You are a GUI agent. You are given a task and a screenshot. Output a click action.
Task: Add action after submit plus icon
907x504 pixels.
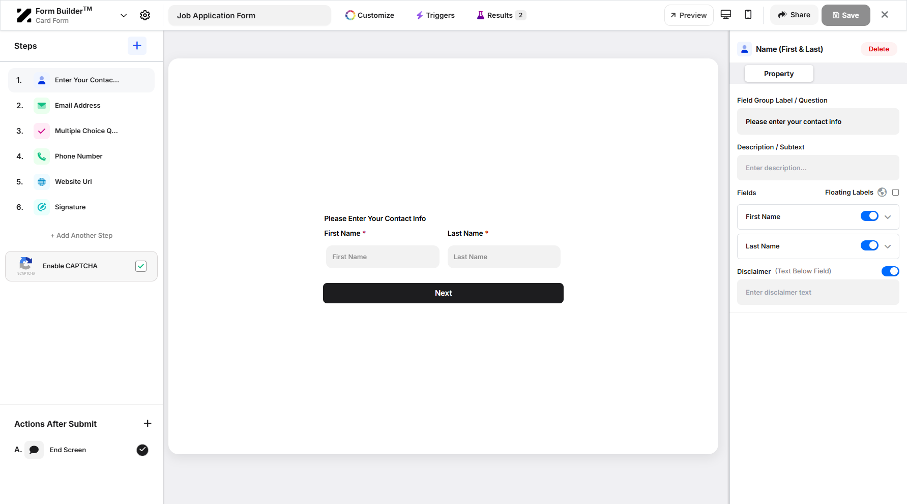point(148,424)
